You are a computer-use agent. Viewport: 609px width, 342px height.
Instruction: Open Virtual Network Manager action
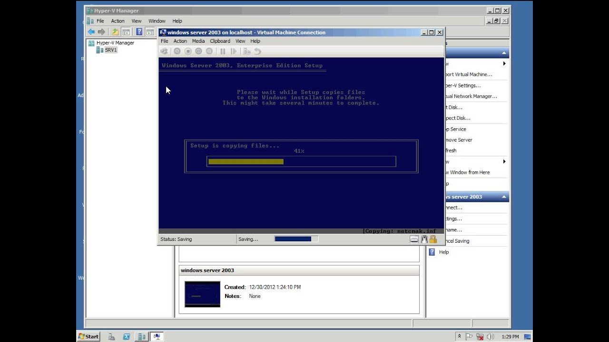pyautogui.click(x=471, y=96)
